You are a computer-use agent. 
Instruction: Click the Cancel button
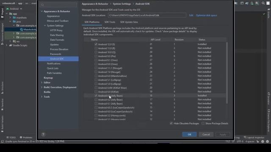206,134
